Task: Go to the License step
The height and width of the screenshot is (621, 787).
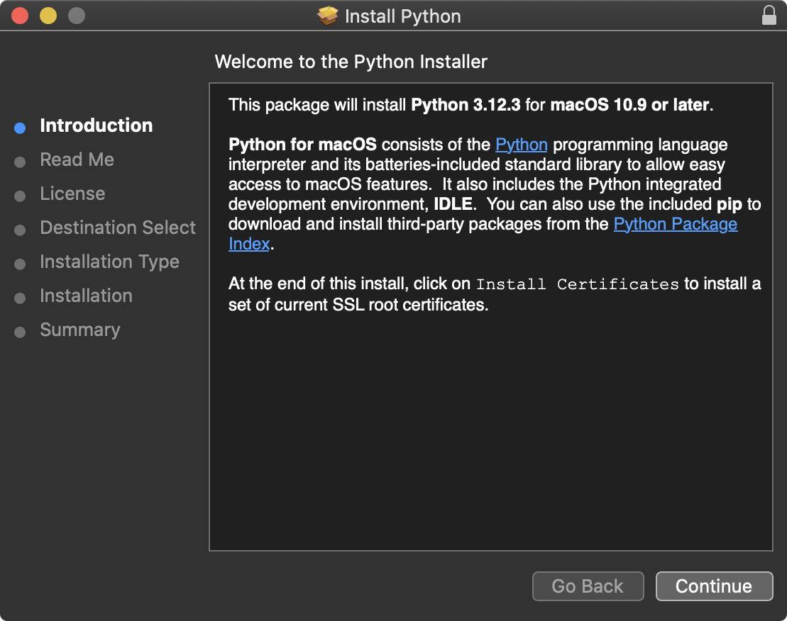Action: [72, 194]
